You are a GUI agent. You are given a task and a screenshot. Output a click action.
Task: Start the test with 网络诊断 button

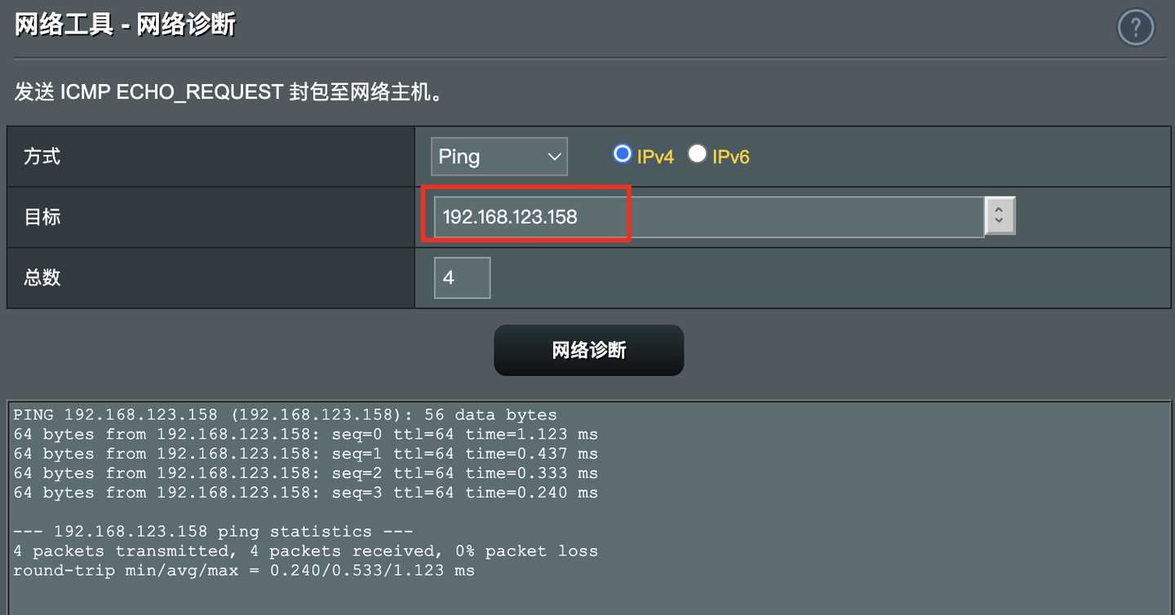(588, 350)
